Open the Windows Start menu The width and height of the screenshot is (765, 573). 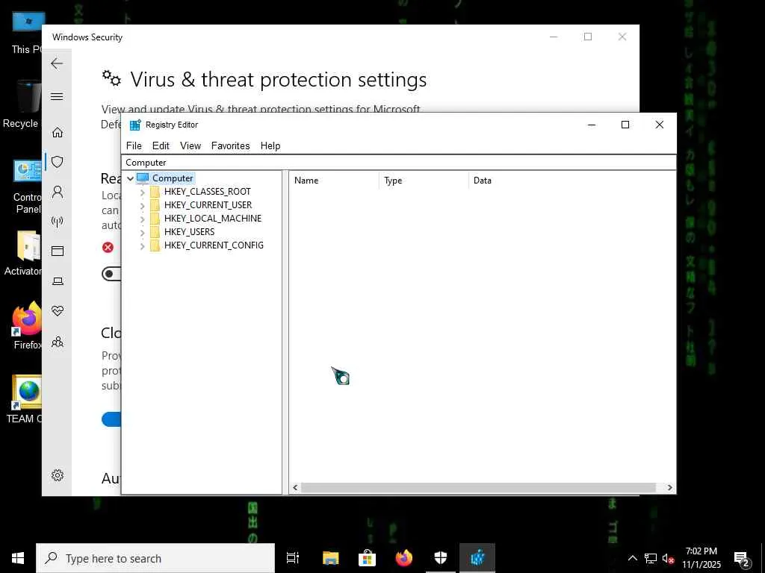(x=18, y=558)
